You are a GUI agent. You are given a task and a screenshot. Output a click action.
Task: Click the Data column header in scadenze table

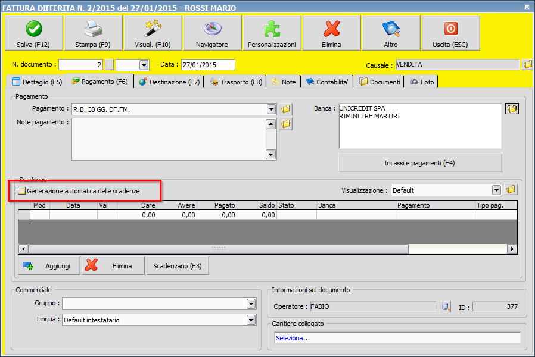74,205
